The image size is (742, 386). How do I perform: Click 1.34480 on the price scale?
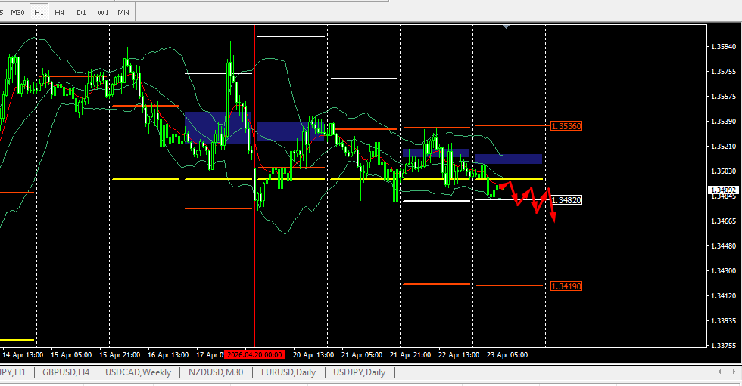click(724, 245)
